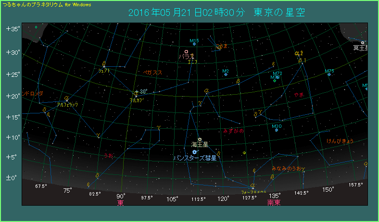Select the Aquarius (みずがめ) constellation label
The image size is (379, 222).
234,131
